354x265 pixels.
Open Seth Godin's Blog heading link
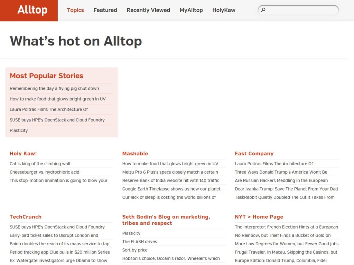166,220
